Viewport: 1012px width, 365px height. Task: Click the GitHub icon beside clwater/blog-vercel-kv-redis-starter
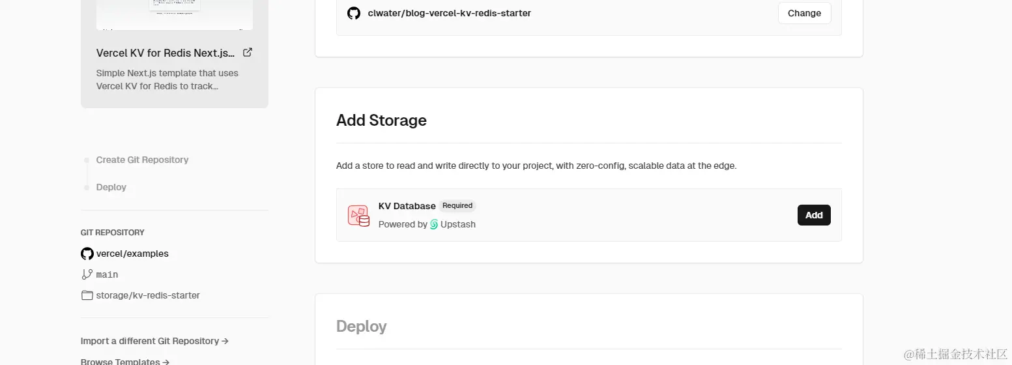[x=354, y=13]
